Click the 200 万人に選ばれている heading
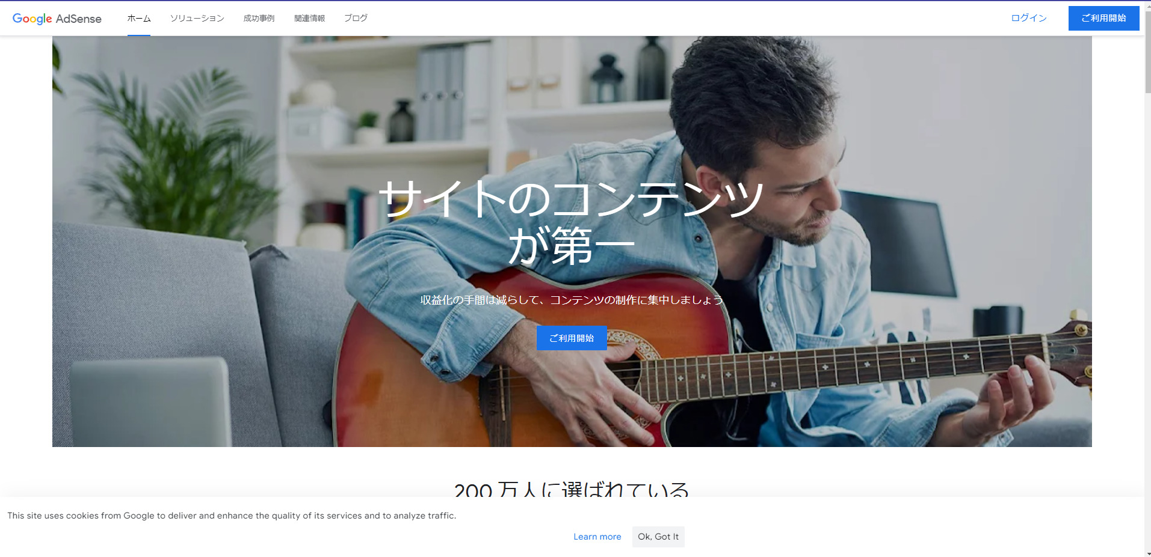 point(572,489)
